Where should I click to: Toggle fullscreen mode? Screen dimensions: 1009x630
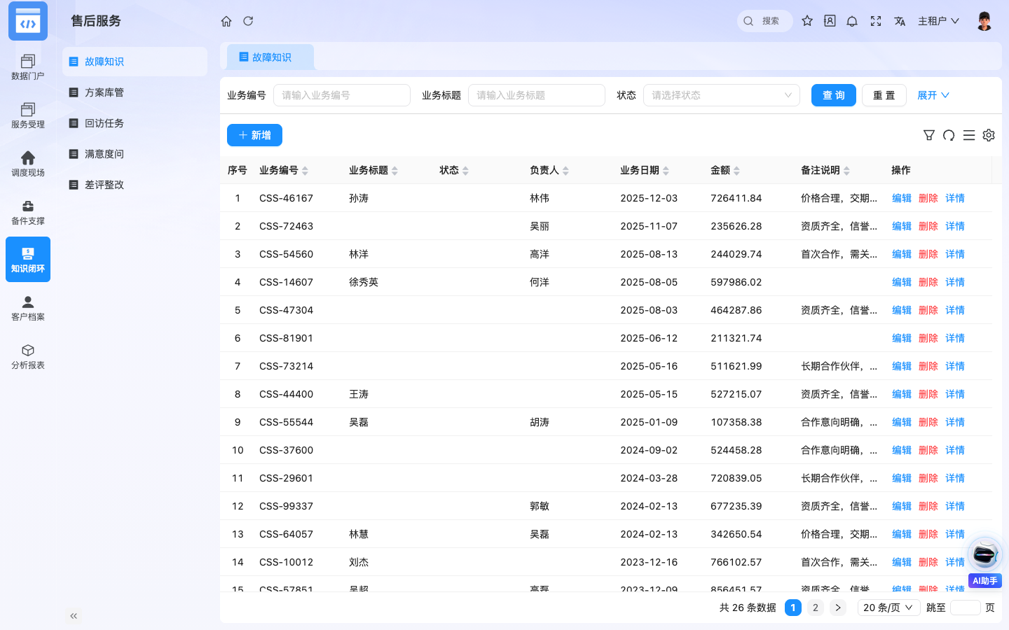pyautogui.click(x=876, y=21)
